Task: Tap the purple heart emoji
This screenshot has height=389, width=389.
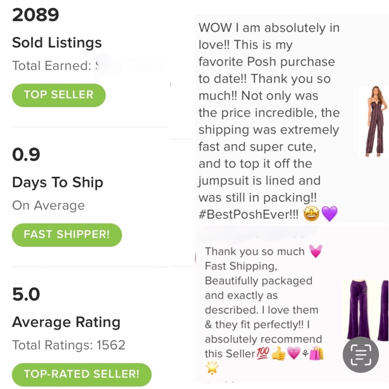Action: [329, 214]
